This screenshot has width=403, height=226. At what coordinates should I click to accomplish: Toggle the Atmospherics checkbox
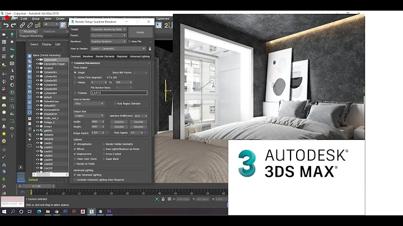click(75, 144)
